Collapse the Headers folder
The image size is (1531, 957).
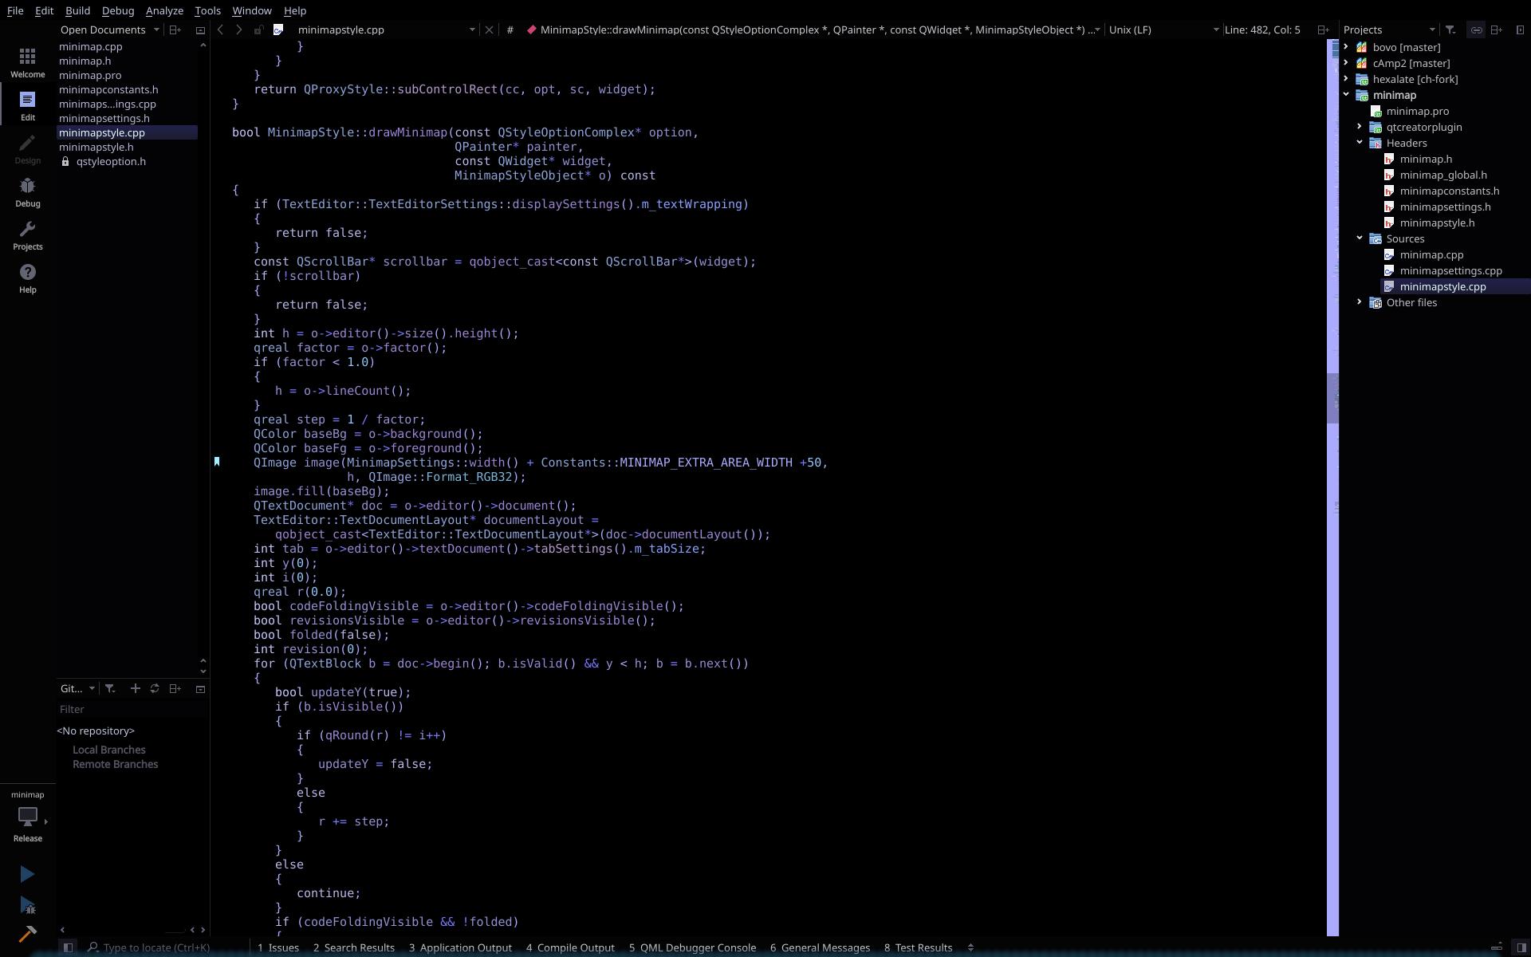1360,143
